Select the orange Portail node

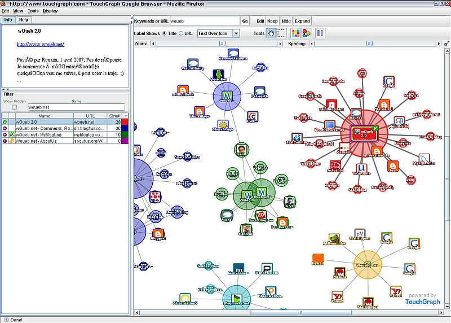click(x=318, y=259)
